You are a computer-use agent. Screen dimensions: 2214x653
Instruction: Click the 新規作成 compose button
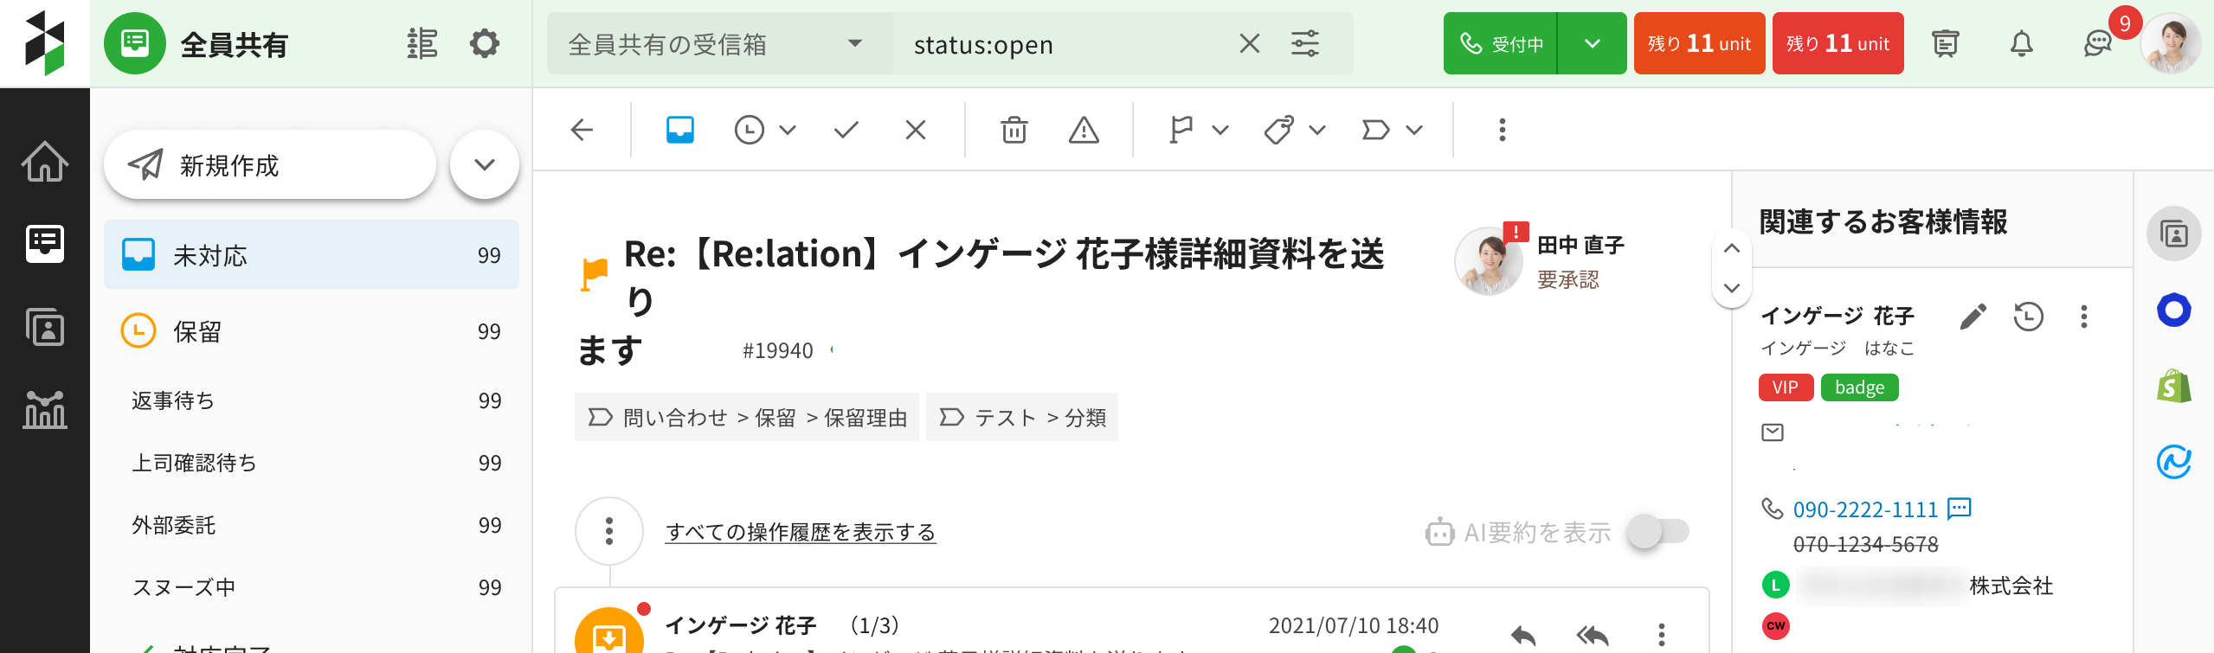pyautogui.click(x=268, y=164)
